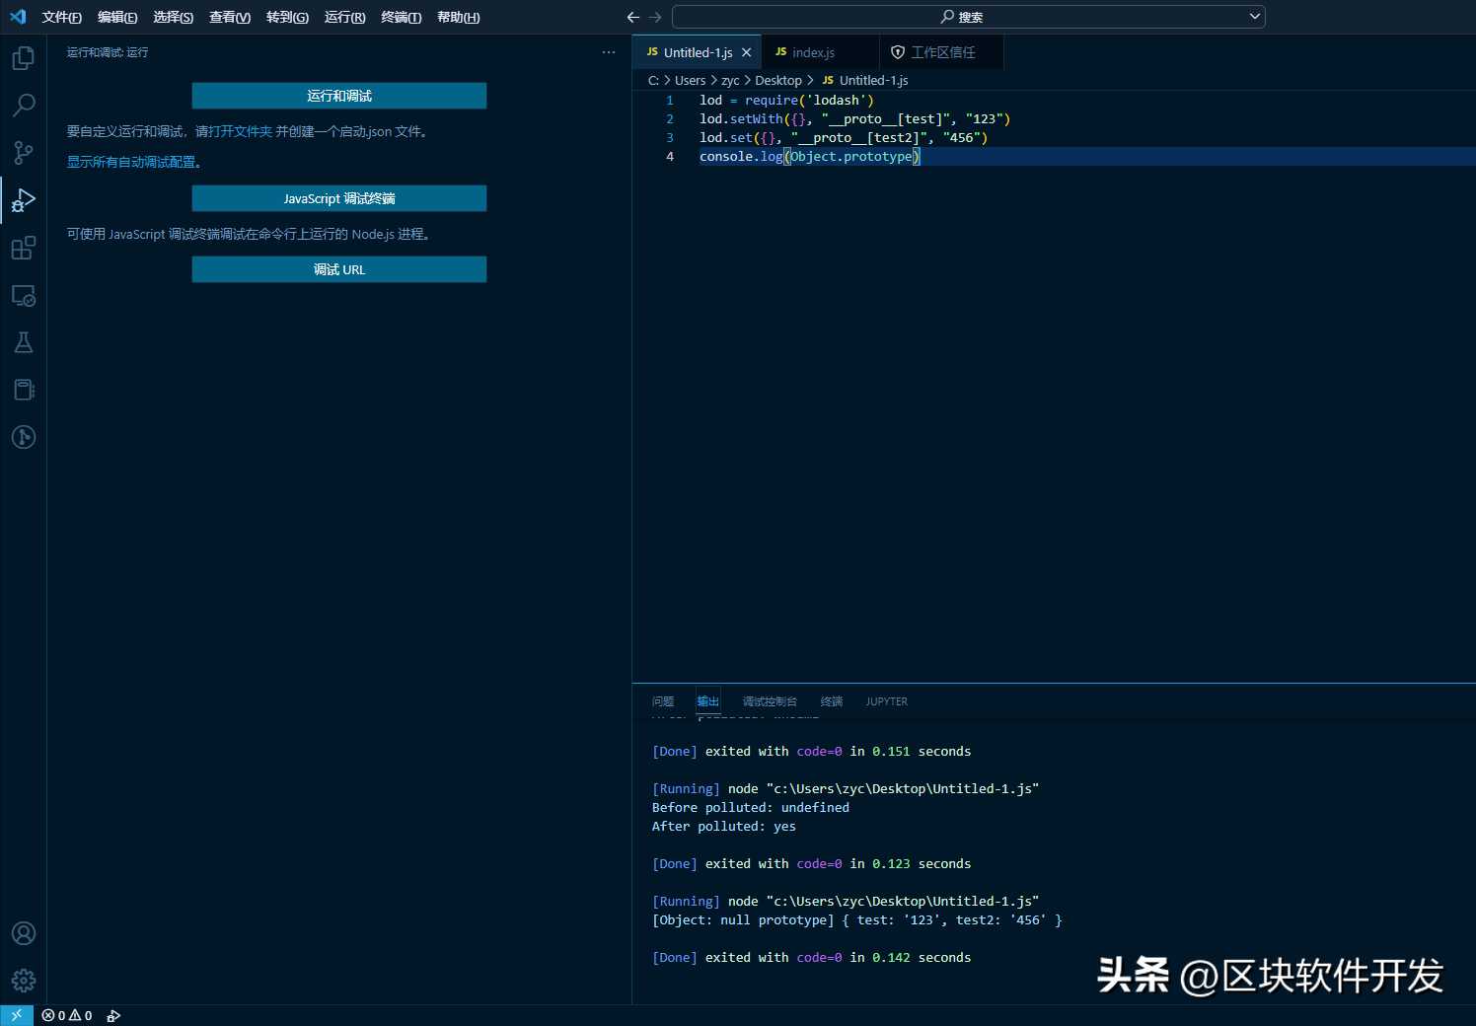1476x1026 pixels.
Task: Click the debug launch icon in status bar
Action: (113, 1015)
